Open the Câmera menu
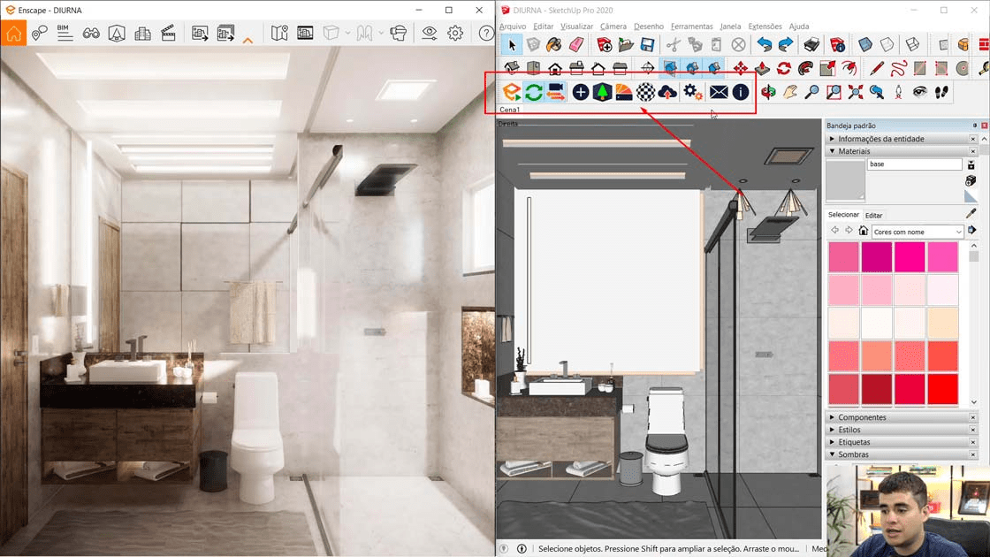Screen dimensions: 990x557 613,27
